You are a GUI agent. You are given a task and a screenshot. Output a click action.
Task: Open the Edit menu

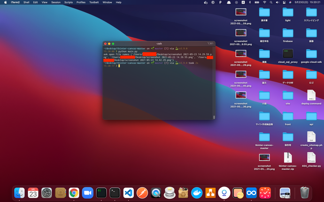pyautogui.click(x=36, y=2)
